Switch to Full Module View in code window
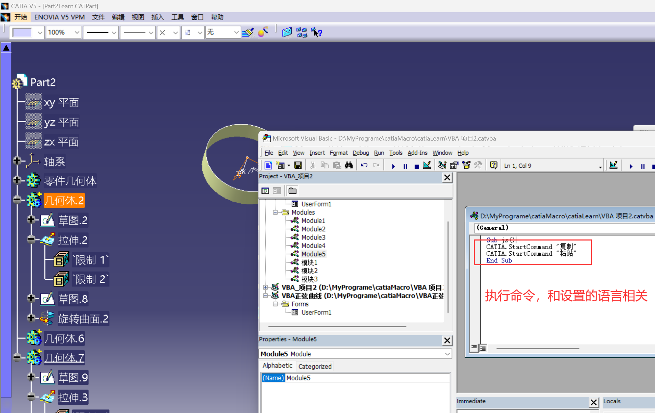The image size is (655, 413). tap(483, 347)
